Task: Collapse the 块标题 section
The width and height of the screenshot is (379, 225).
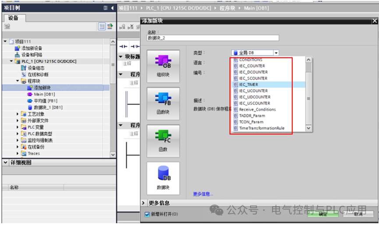Action: tap(120, 57)
